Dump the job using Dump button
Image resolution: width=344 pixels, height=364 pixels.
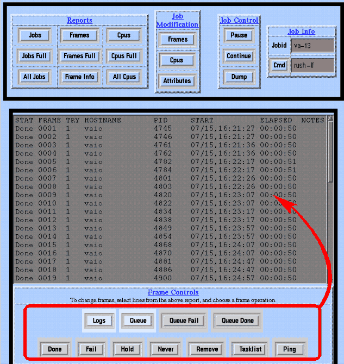(x=239, y=77)
